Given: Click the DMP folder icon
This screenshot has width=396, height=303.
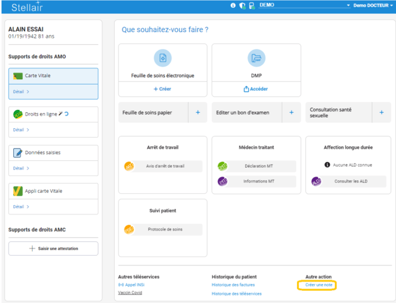Looking at the screenshot, I should [x=256, y=58].
